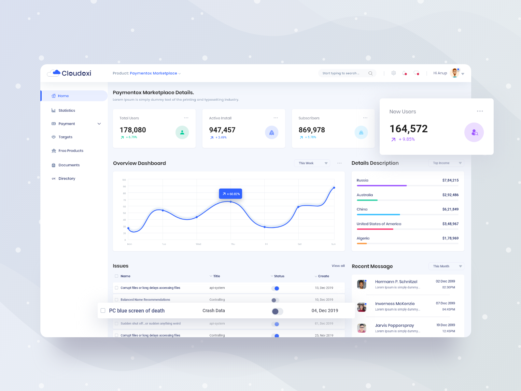Click Anup's profile avatar
521x391 pixels.
pyautogui.click(x=455, y=73)
